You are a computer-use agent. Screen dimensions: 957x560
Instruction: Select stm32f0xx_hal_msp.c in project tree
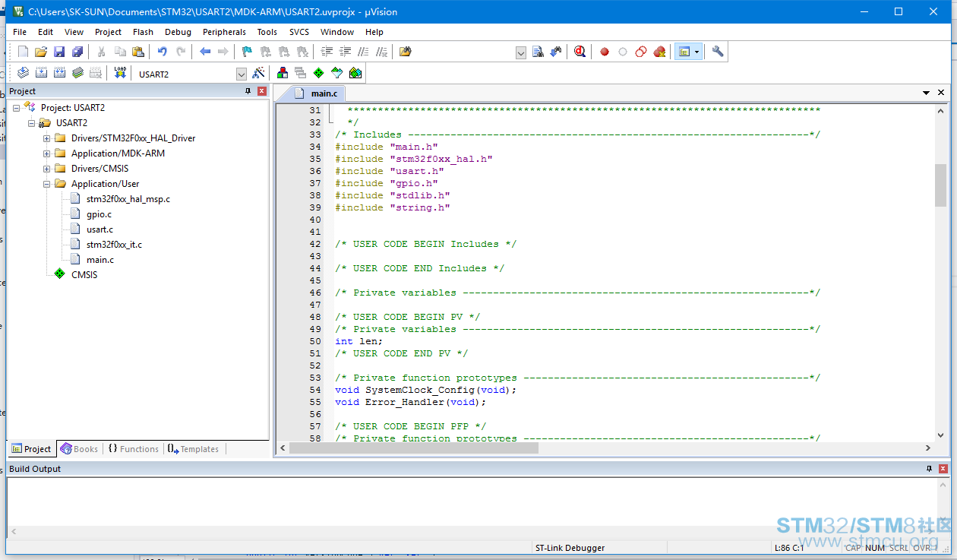(x=128, y=199)
